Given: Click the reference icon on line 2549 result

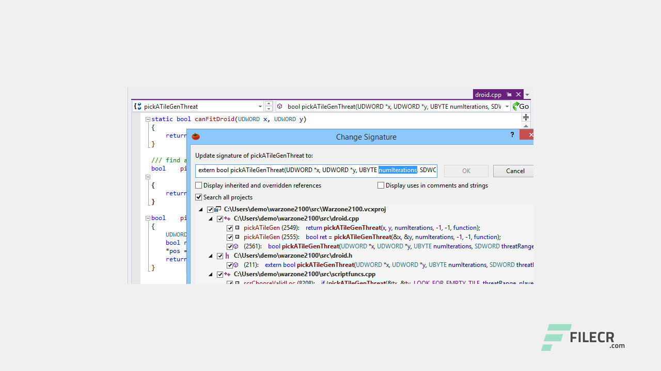Looking at the screenshot, I should [237, 228].
